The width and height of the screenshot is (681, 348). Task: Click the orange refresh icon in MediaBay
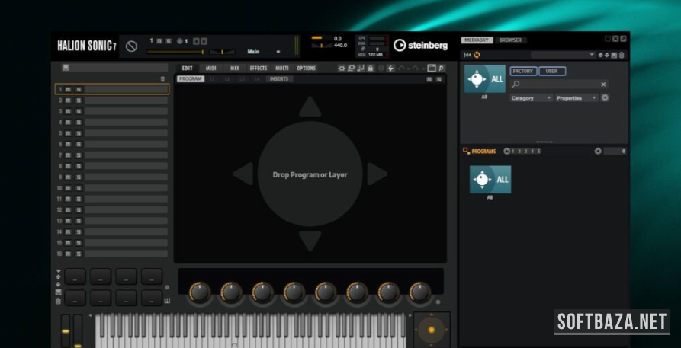click(x=477, y=55)
